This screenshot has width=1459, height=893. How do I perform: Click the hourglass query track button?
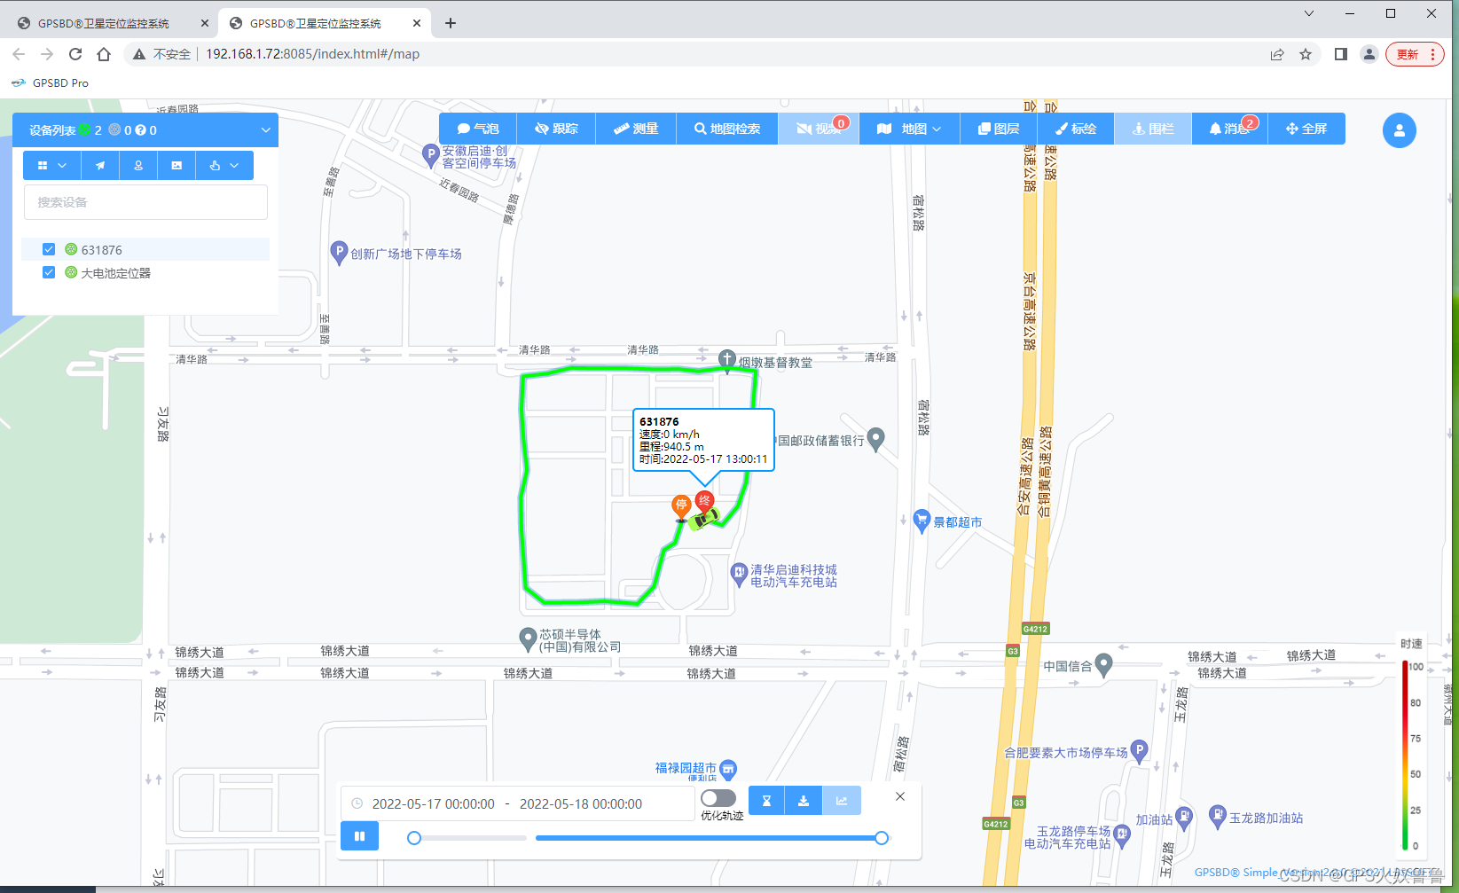tap(766, 801)
